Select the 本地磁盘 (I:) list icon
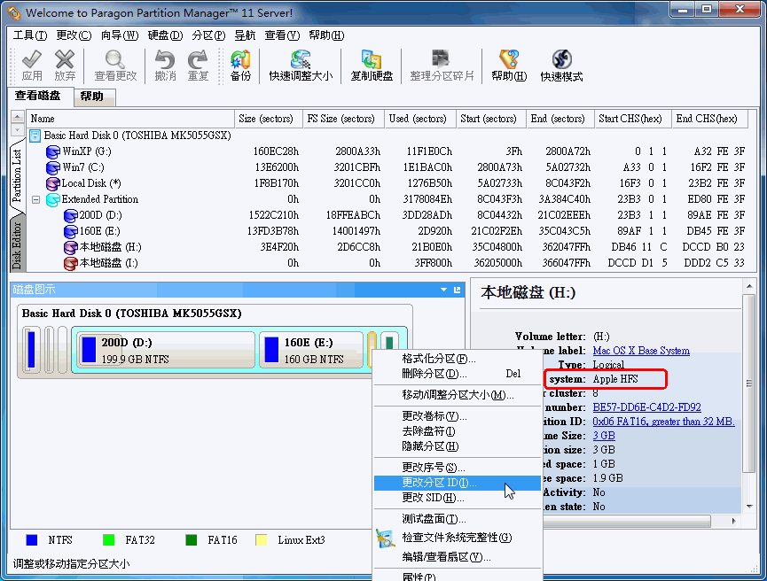The width and height of the screenshot is (767, 581). [70, 263]
